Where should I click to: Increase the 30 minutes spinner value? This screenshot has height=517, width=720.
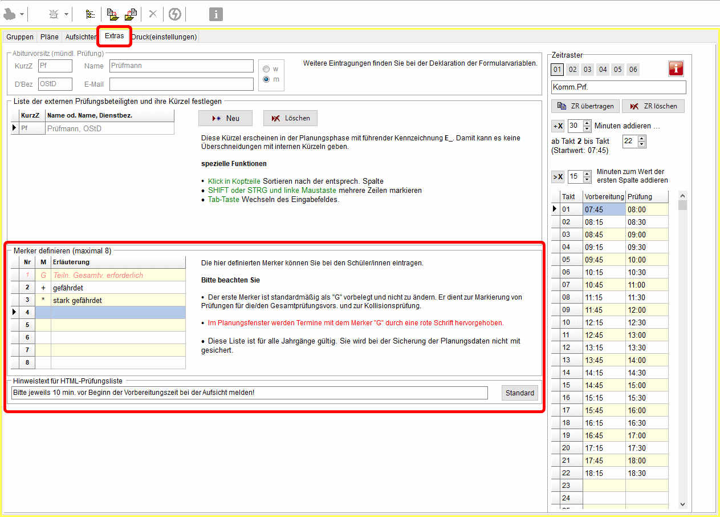587,123
